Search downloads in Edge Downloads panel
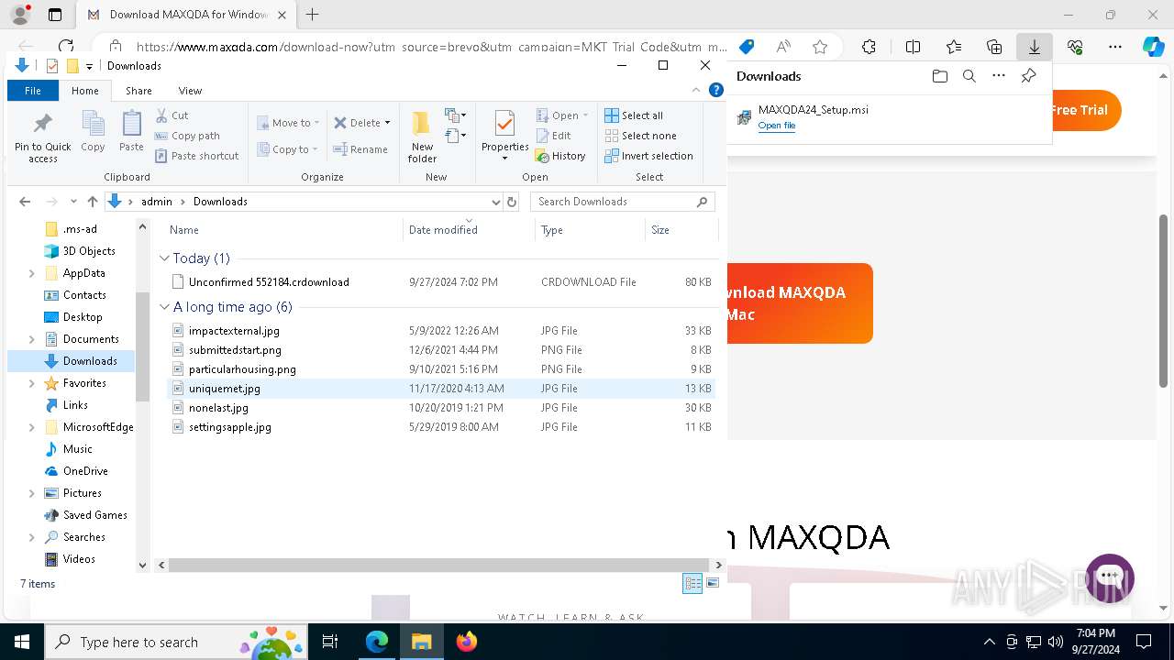 point(969,76)
